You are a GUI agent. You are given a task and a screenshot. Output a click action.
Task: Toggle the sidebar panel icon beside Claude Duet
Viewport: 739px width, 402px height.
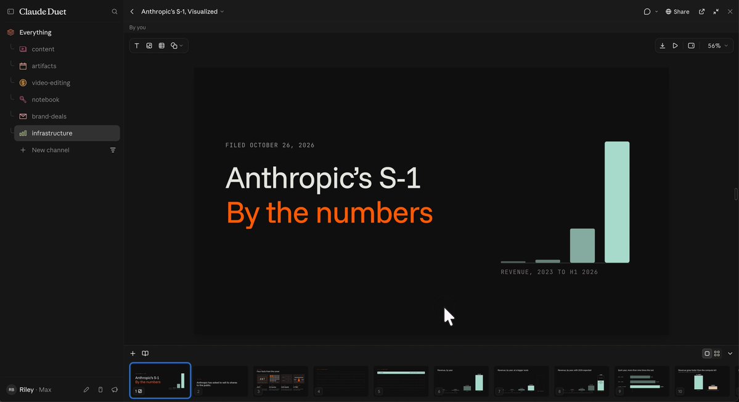10,11
